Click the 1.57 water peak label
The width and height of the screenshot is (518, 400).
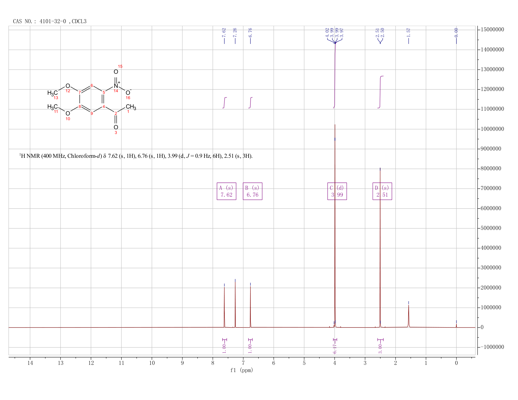pos(408,32)
